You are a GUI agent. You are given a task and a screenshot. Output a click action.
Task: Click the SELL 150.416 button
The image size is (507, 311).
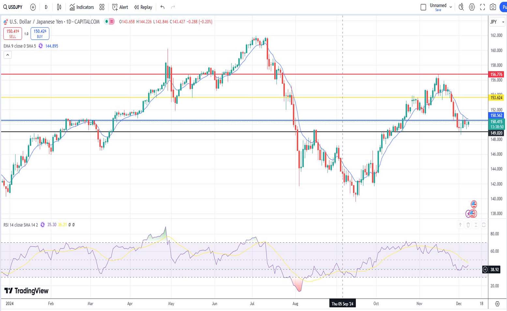13,34
